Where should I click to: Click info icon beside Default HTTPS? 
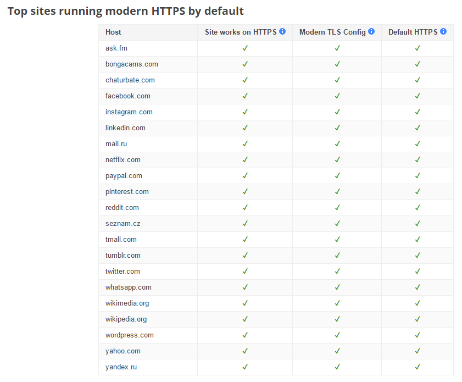443,32
